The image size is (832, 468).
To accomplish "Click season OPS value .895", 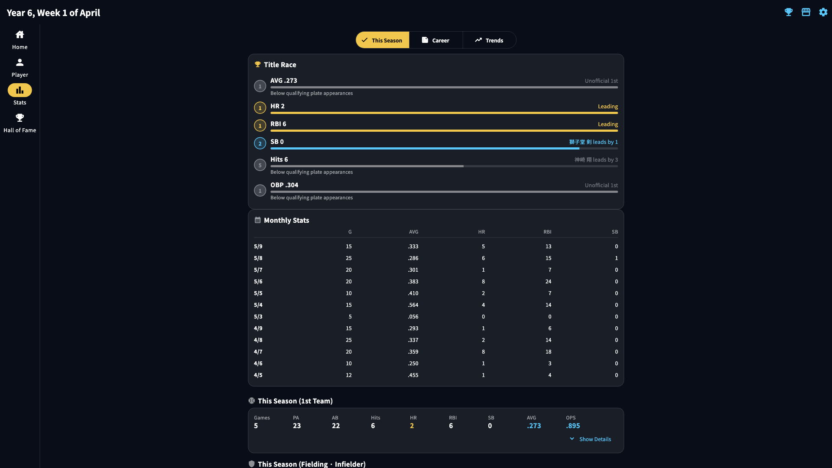I will pos(573,426).
